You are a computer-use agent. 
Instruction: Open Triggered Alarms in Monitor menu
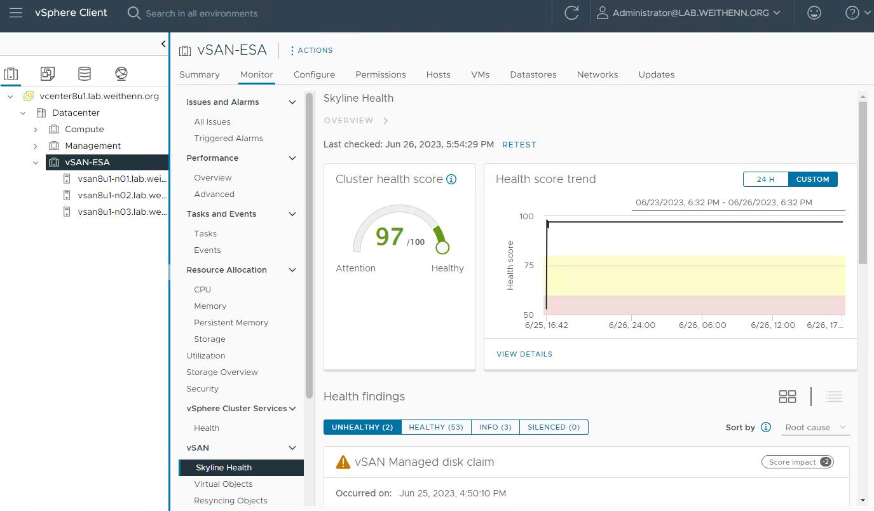click(228, 138)
